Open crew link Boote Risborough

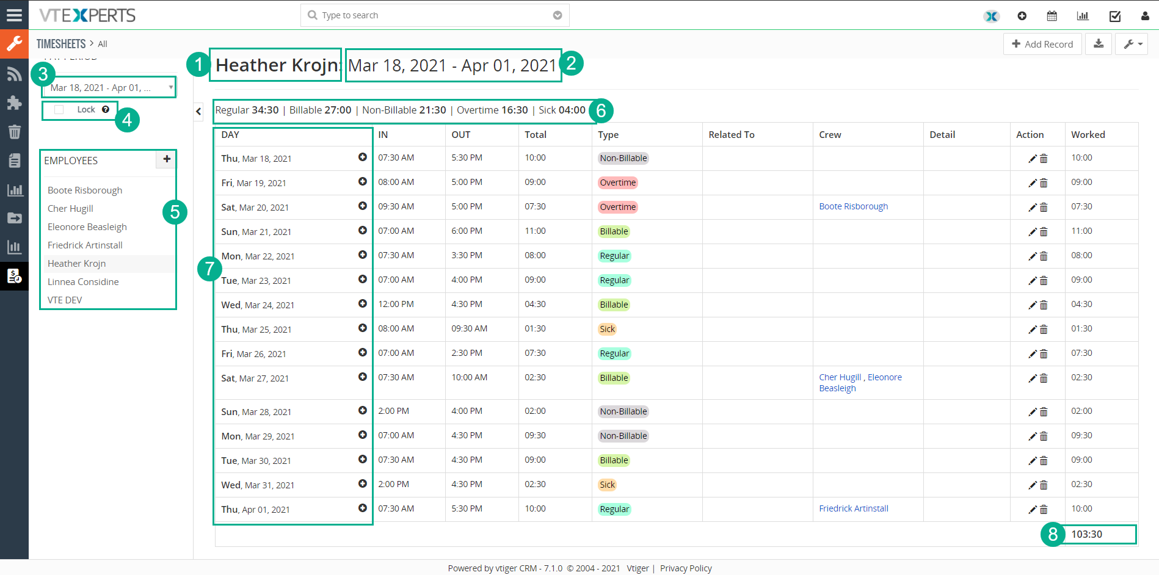(853, 206)
